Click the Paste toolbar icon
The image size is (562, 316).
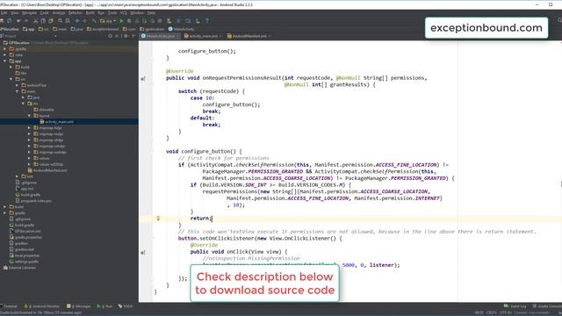(51, 21)
